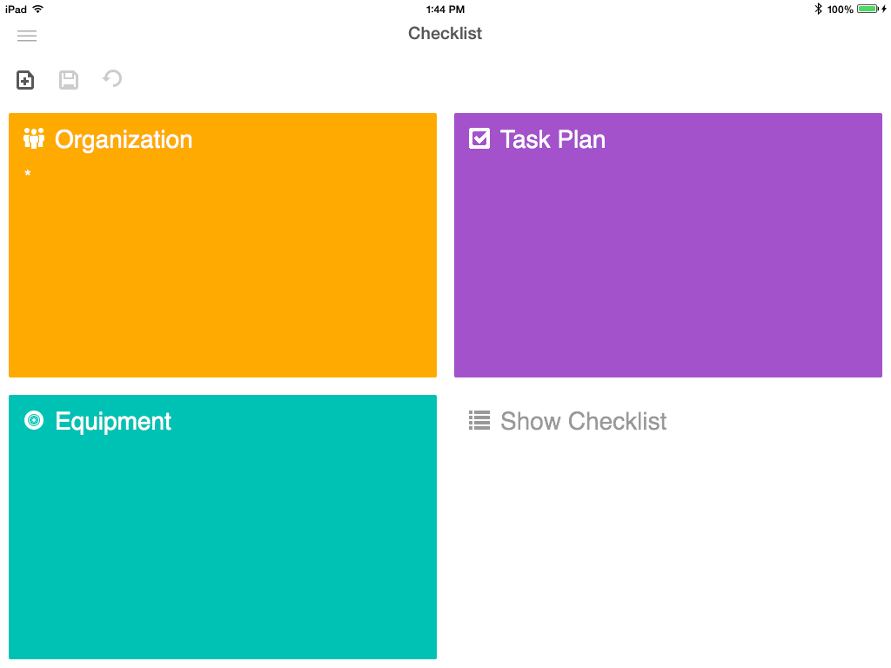This screenshot has width=891, height=668.
Task: Tap the purple Task Plan card body
Action: [668, 270]
